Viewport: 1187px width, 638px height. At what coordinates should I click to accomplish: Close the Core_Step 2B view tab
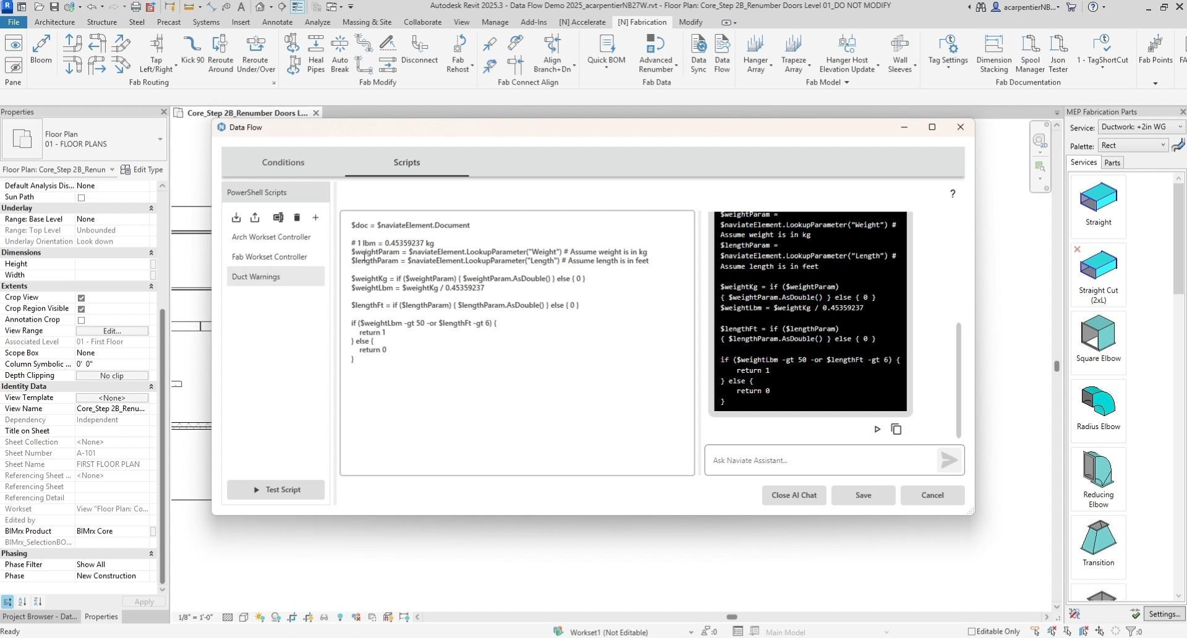pyautogui.click(x=316, y=113)
